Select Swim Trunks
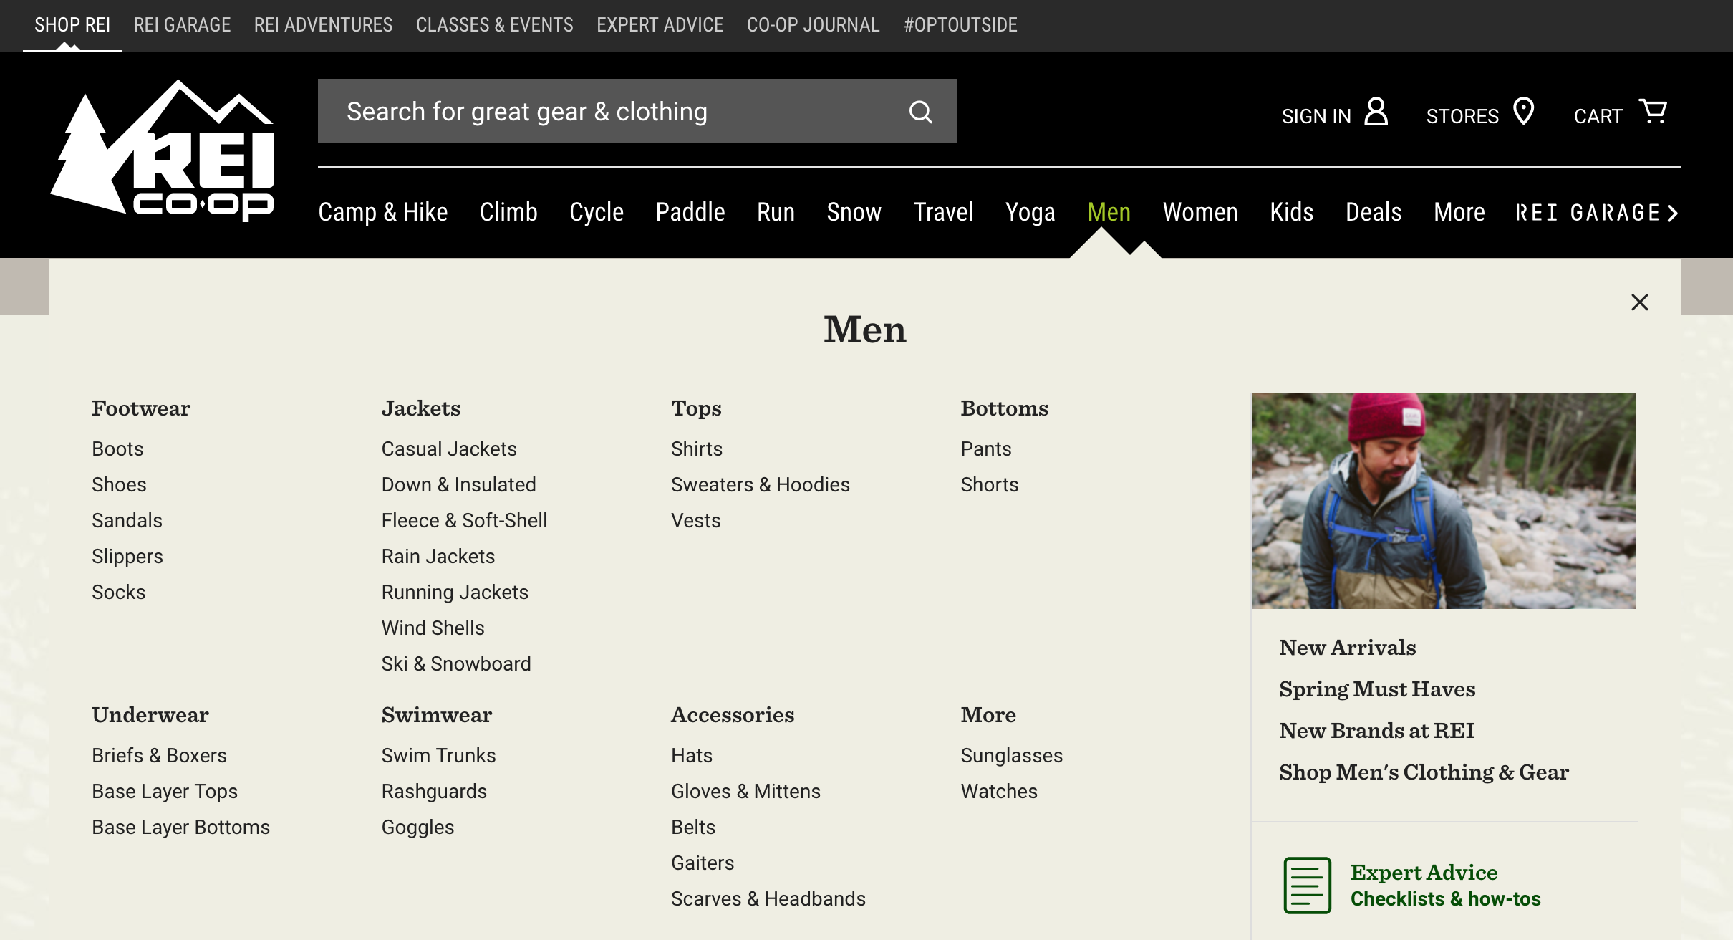 pos(438,756)
